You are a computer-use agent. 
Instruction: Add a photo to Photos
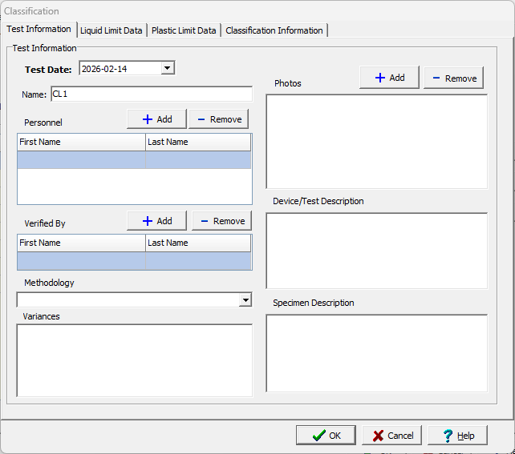click(389, 78)
